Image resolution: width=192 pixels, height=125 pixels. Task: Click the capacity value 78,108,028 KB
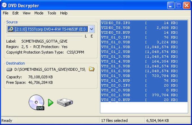click(41, 77)
